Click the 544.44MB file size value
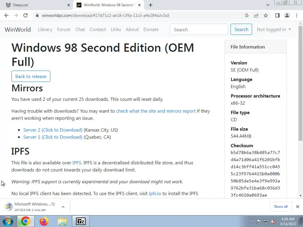The height and width of the screenshot is (227, 303). [x=241, y=136]
